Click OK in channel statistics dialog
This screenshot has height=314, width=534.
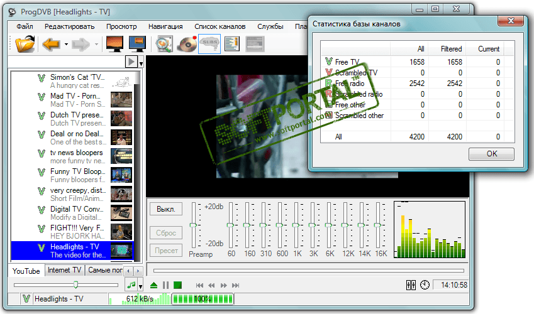pos(491,154)
